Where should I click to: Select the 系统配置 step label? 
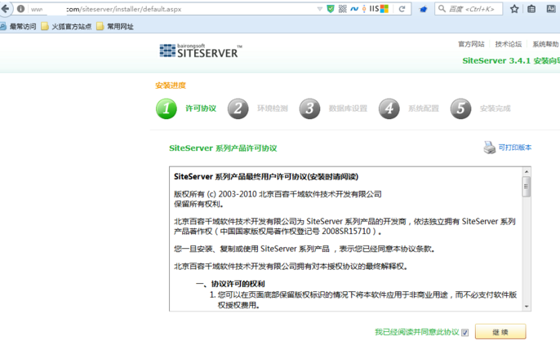(424, 108)
